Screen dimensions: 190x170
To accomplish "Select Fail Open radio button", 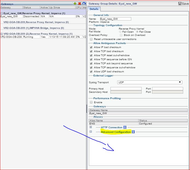I will tap(120, 32).
